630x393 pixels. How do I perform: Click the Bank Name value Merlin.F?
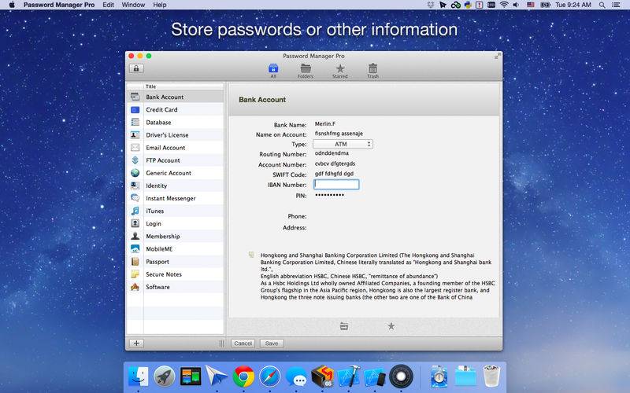pyautogui.click(x=325, y=124)
